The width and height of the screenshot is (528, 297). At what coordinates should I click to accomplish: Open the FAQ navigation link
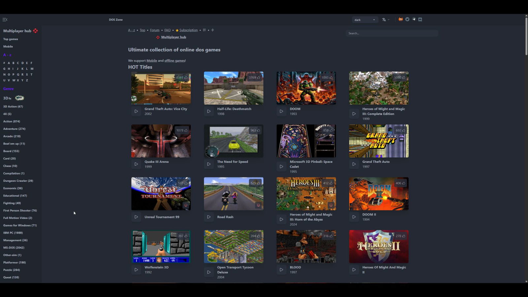click(167, 30)
